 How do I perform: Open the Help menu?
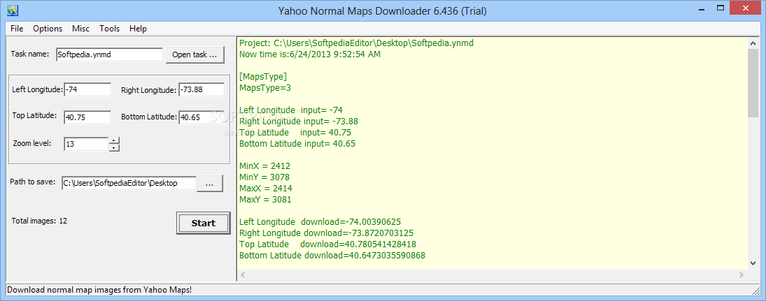pyautogui.click(x=139, y=29)
